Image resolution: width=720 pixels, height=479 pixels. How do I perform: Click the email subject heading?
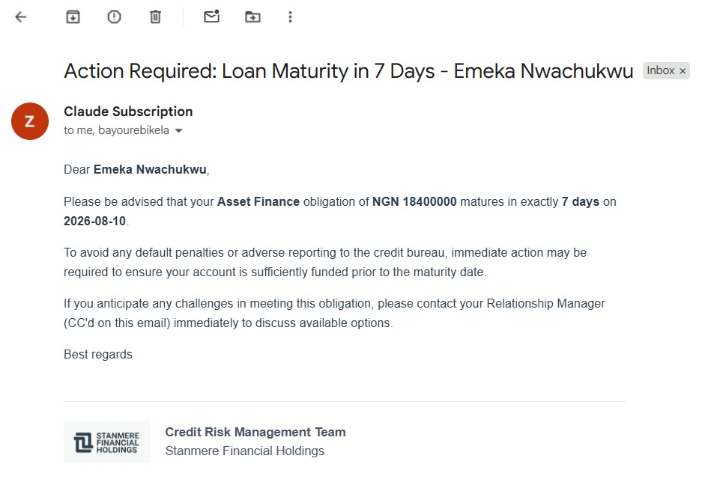tap(348, 71)
